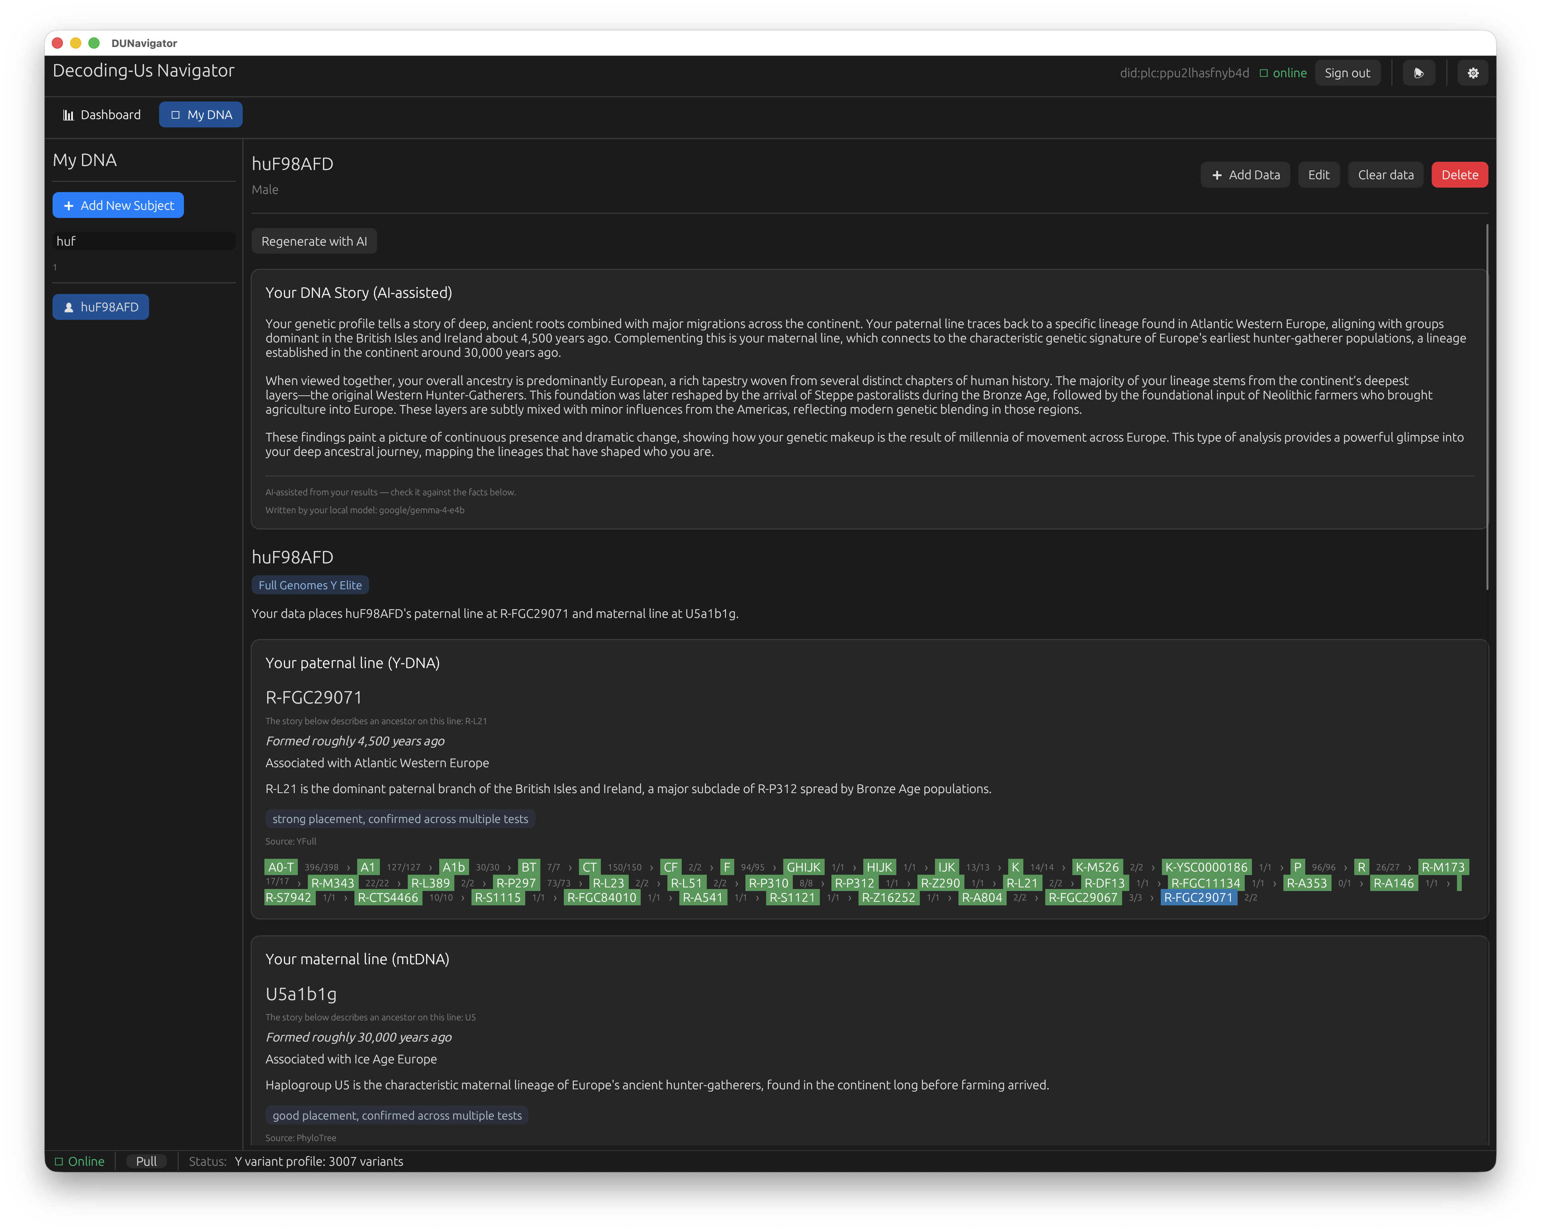Image resolution: width=1541 pixels, height=1231 pixels.
Task: Click the R-FGC29067 haplogroup chip
Action: [x=1083, y=898]
